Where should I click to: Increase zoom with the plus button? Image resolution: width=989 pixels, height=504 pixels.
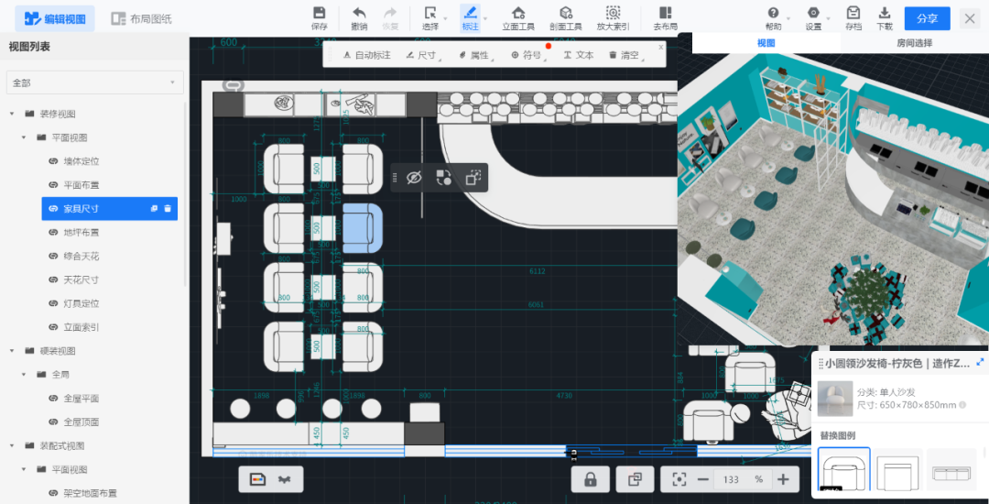pos(783,479)
